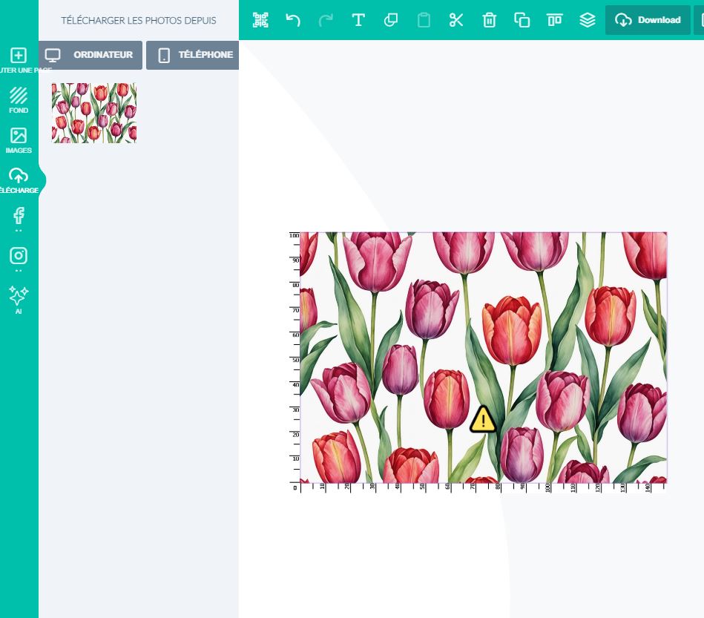Undo the last action
704x618 pixels.
pos(293,20)
